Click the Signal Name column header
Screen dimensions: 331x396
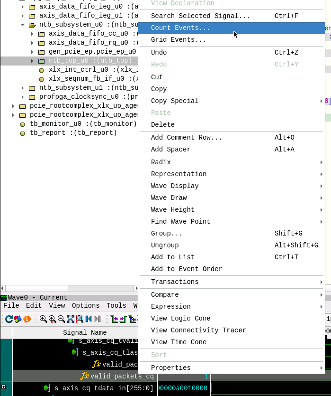coord(85,332)
